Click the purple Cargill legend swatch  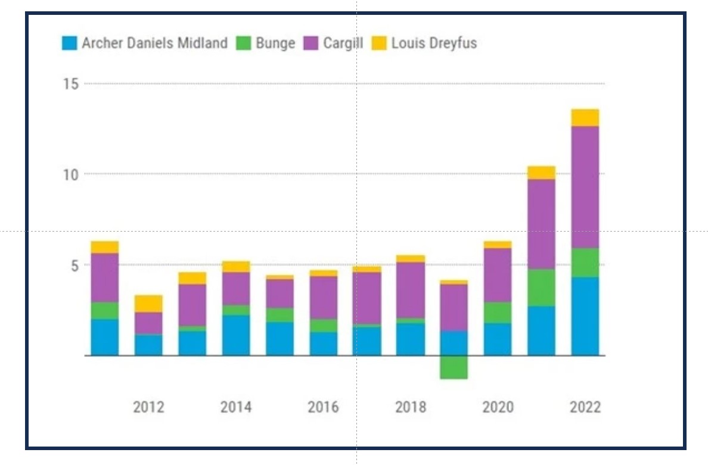pyautogui.click(x=311, y=43)
